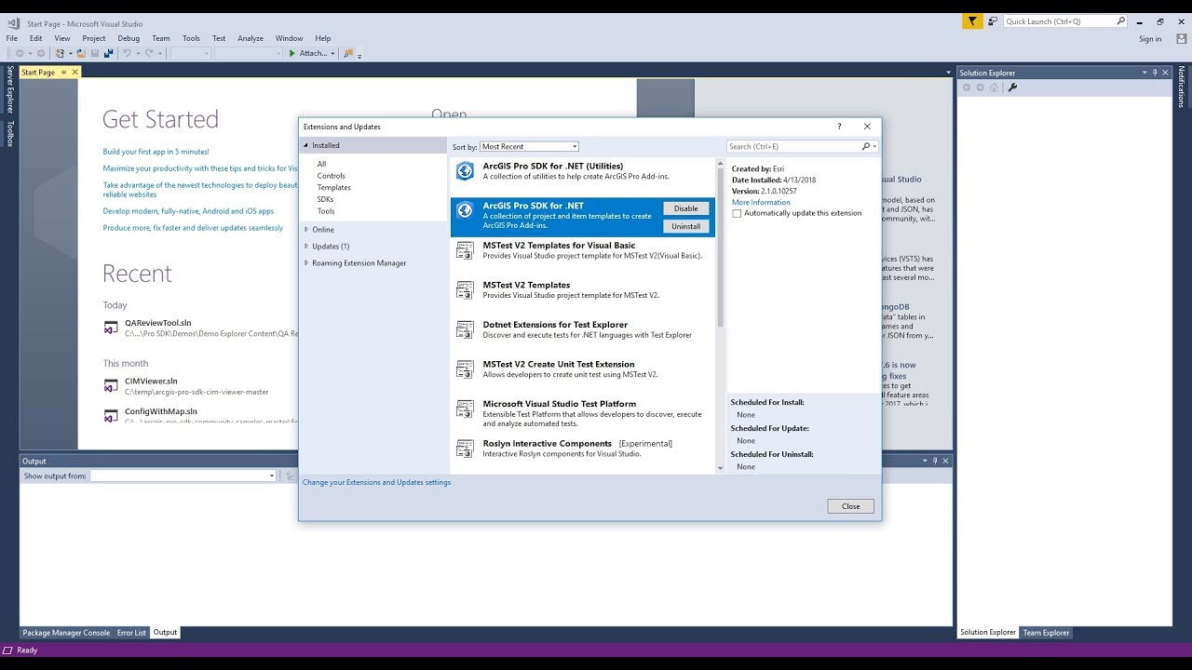Viewport: 1192px width, 670px height.
Task: Click the yellow notifications flag icon
Action: (972, 21)
